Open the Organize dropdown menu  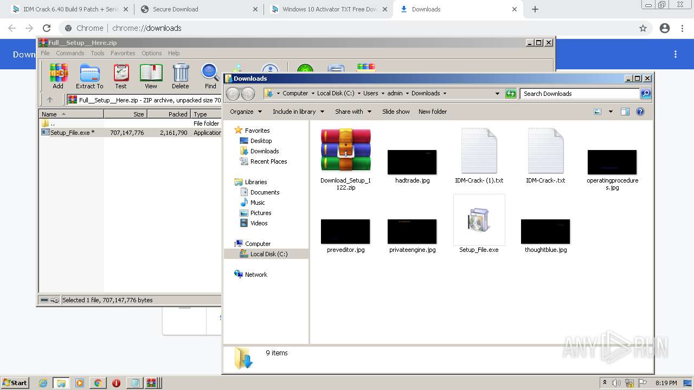(x=246, y=112)
